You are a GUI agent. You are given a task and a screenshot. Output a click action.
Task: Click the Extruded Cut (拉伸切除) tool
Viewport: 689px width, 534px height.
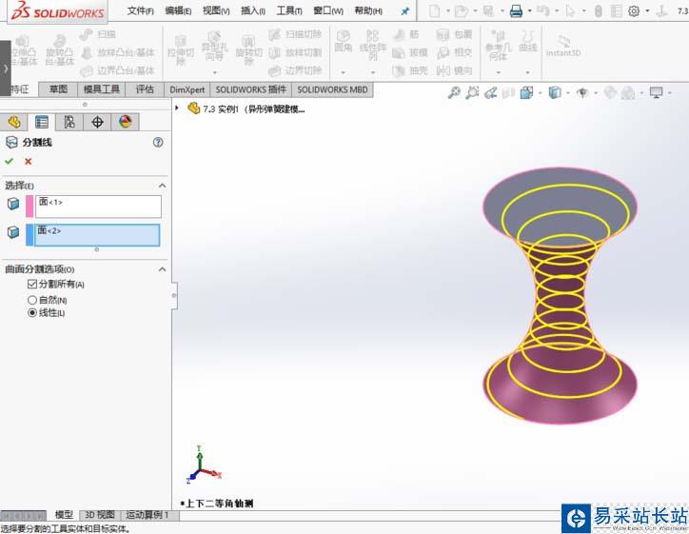(181, 50)
